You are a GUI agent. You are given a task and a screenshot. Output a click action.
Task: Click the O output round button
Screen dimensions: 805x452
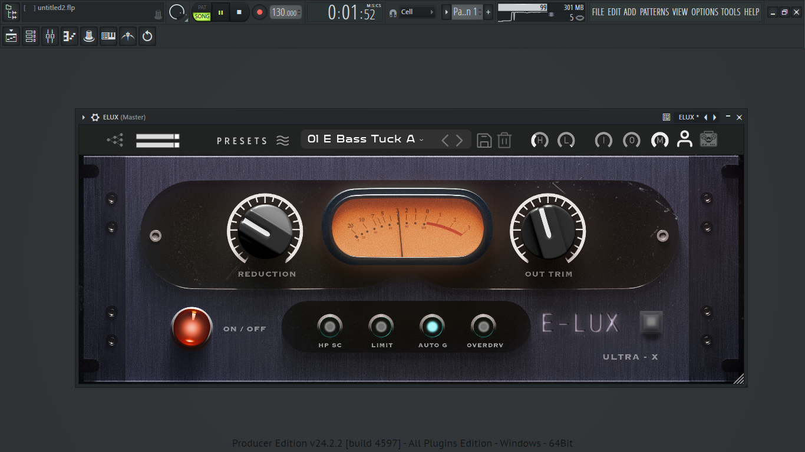[x=632, y=140]
